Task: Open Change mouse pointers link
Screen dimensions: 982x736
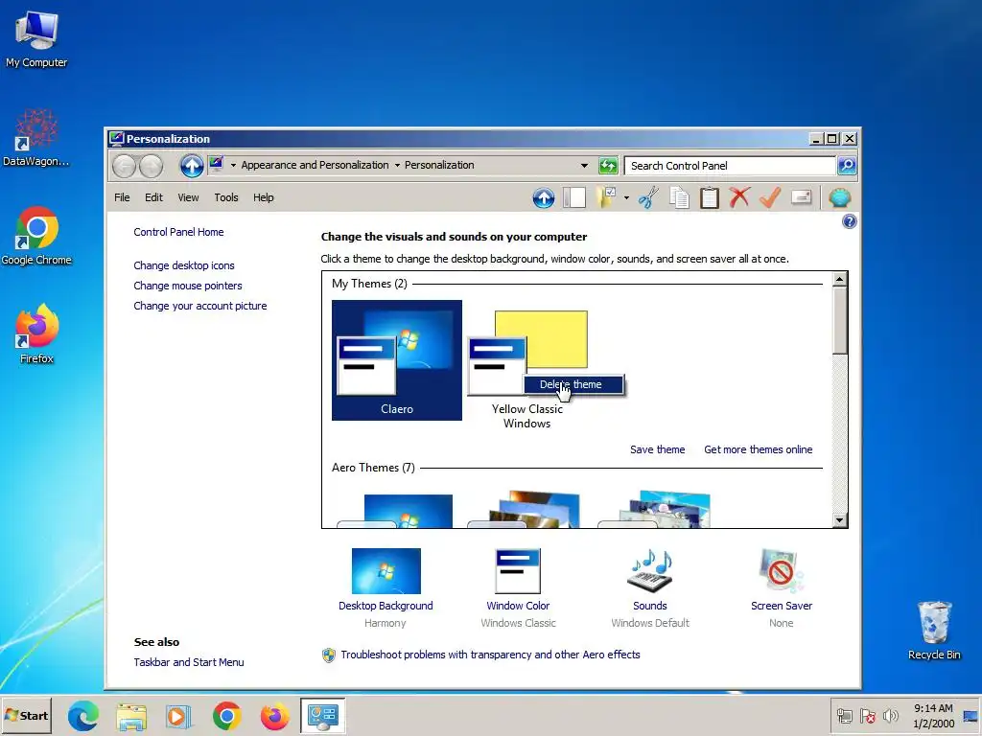Action: pyautogui.click(x=187, y=286)
